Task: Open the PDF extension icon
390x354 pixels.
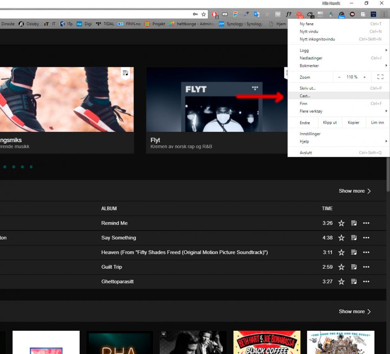Action: [x=278, y=14]
